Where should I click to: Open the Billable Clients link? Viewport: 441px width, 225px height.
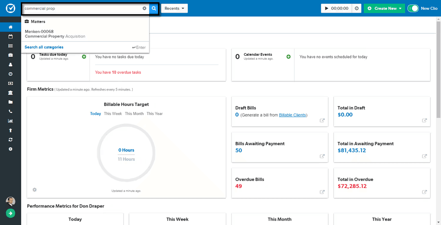click(x=292, y=115)
